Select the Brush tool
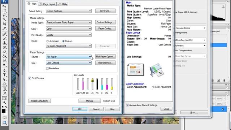 pyautogui.click(x=4, y=39)
